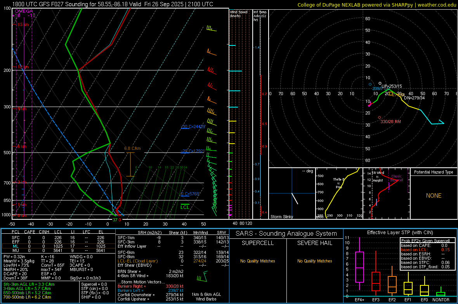
Task: Select the ConvT = 85F value
Action: click(x=52, y=265)
